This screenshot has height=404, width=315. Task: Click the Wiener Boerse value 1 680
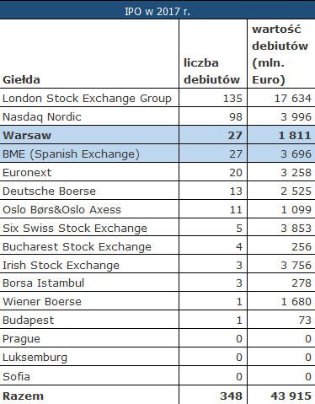click(296, 302)
